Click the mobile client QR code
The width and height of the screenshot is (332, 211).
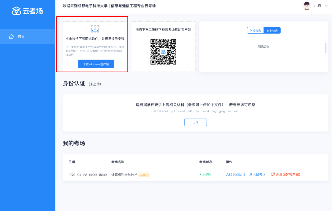163,52
